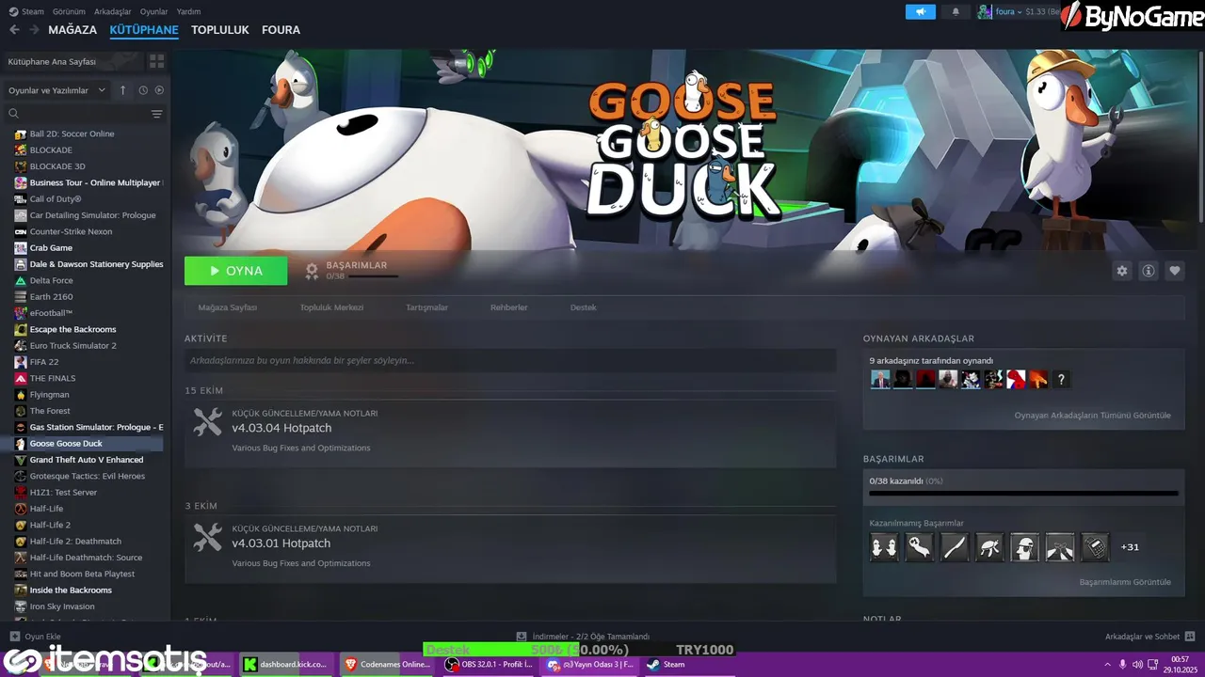The width and height of the screenshot is (1205, 677).
Task: Click Codenames Online taskbar button
Action: click(386, 664)
